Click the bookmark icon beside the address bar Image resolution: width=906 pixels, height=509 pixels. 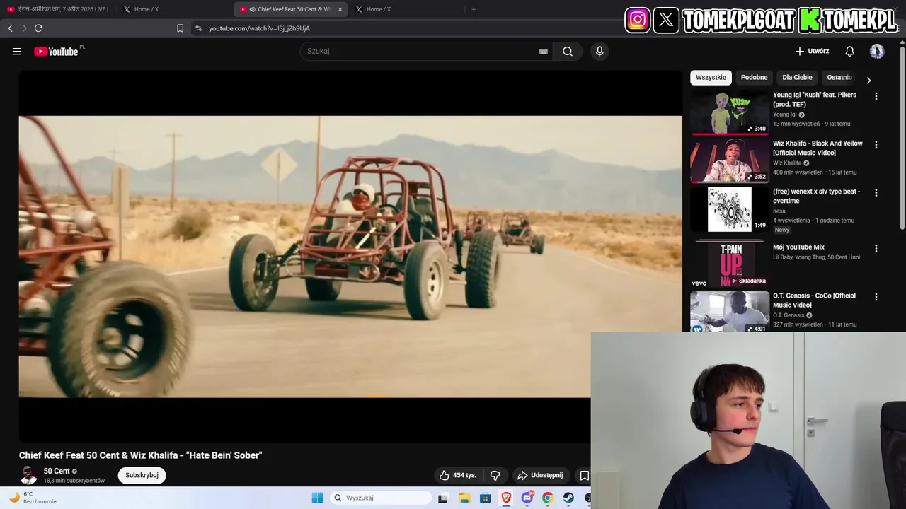pos(180,28)
